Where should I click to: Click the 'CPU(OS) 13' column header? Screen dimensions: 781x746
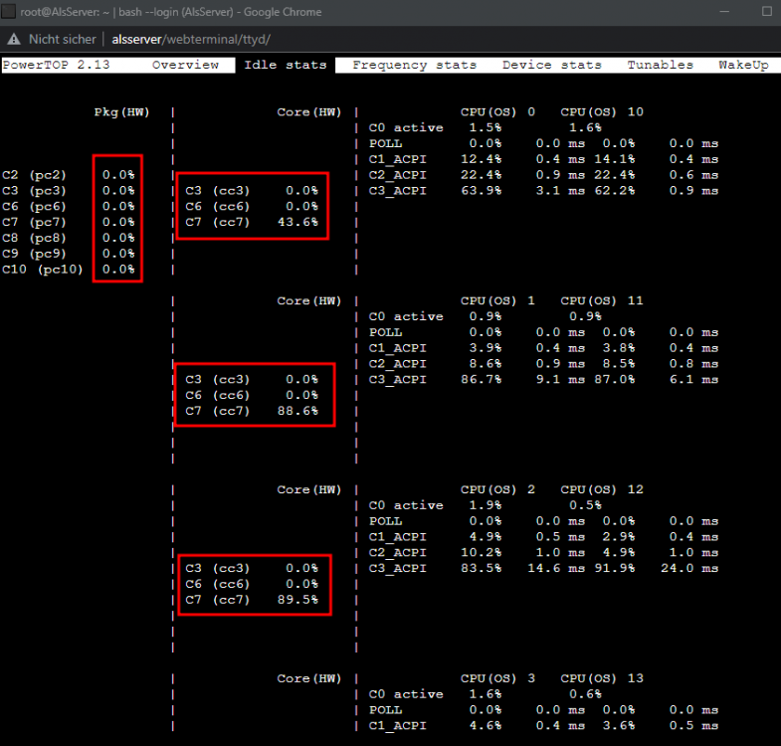coord(602,678)
